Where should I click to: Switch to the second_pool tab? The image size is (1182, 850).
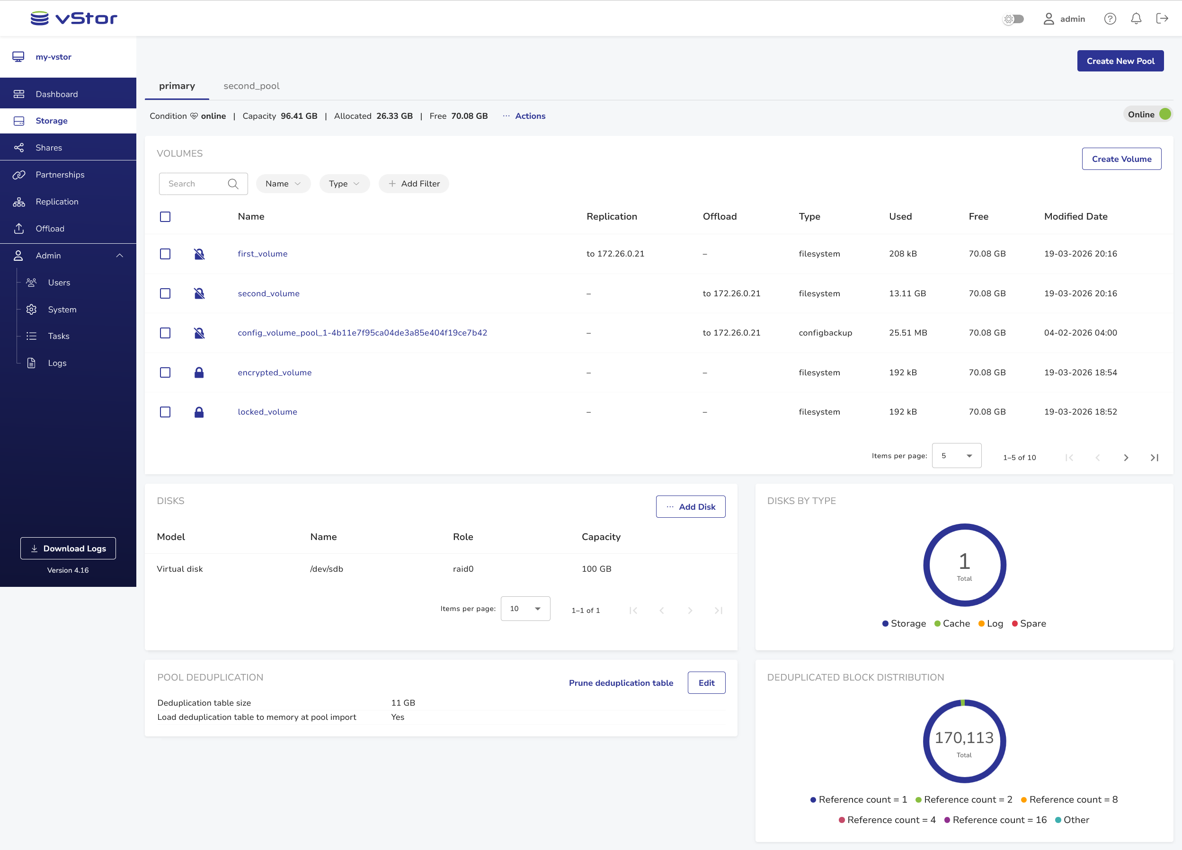(251, 86)
